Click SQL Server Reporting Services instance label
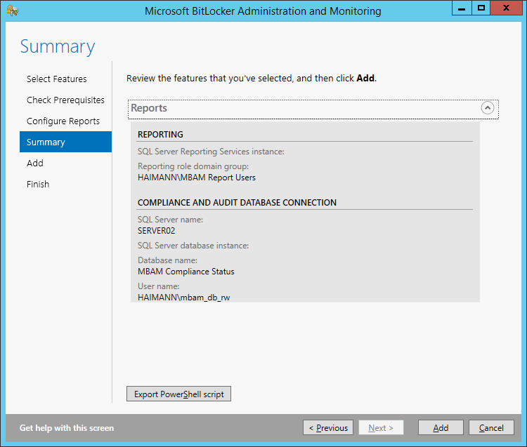 [211, 152]
